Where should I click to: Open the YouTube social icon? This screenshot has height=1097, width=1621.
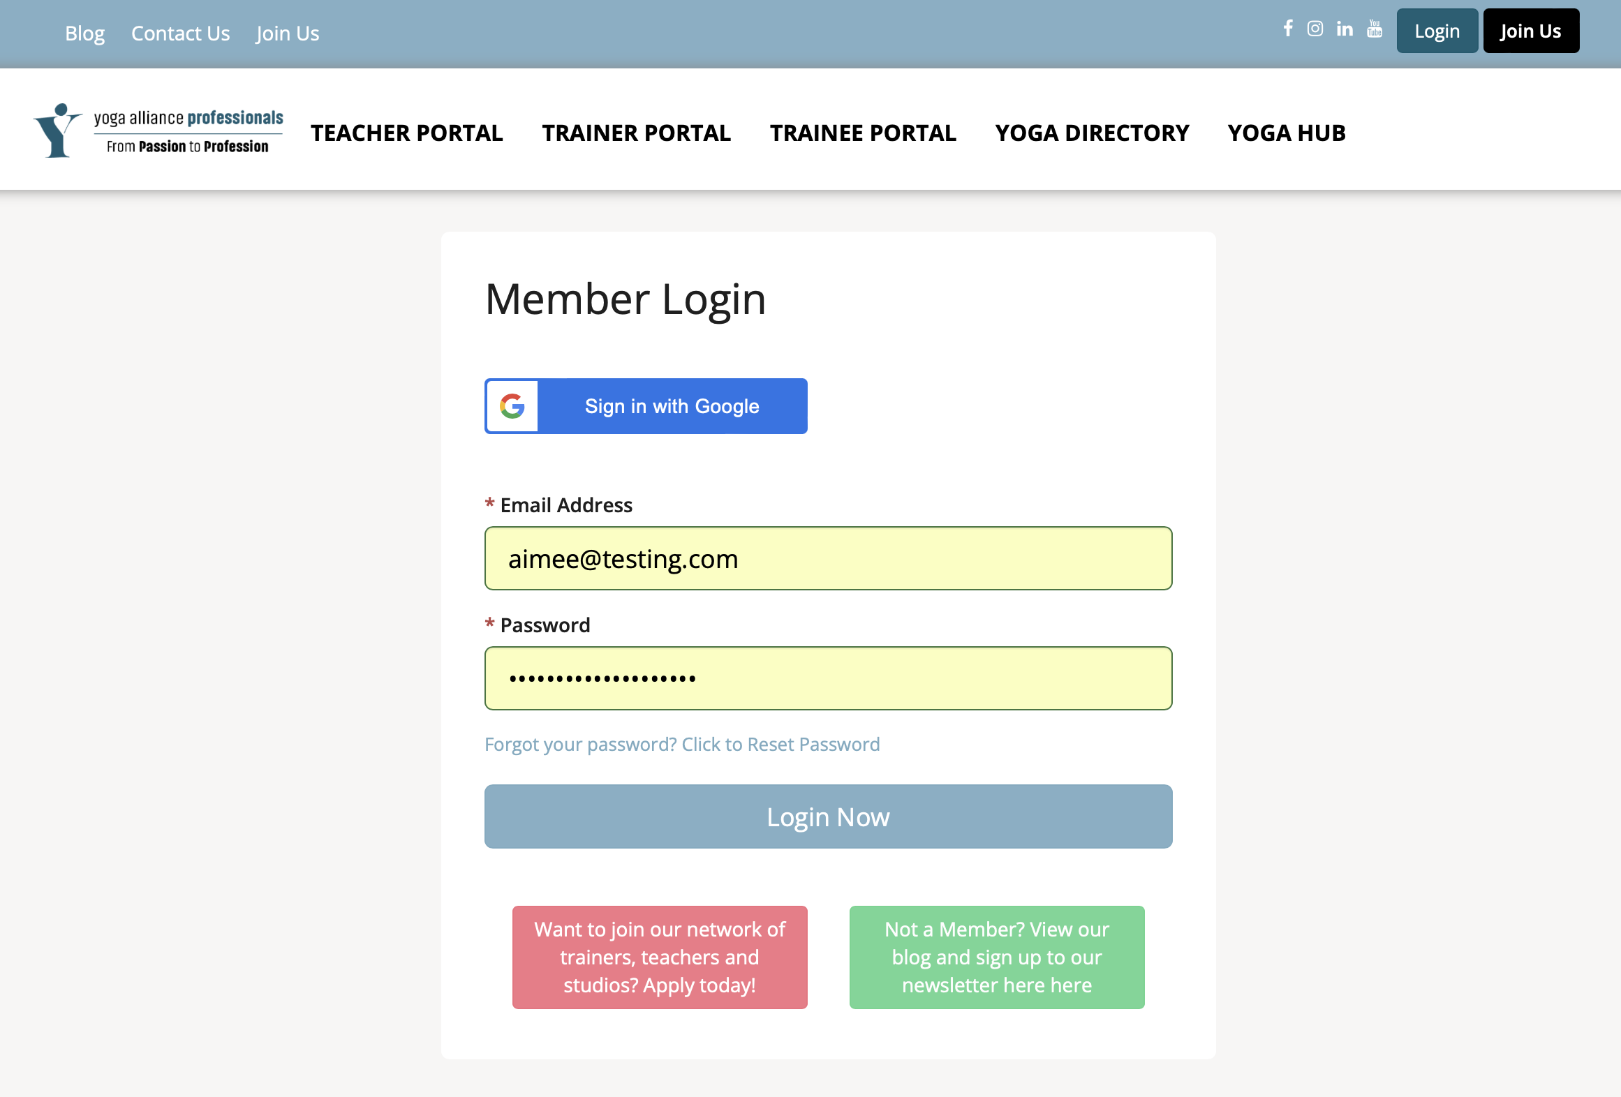click(1374, 29)
